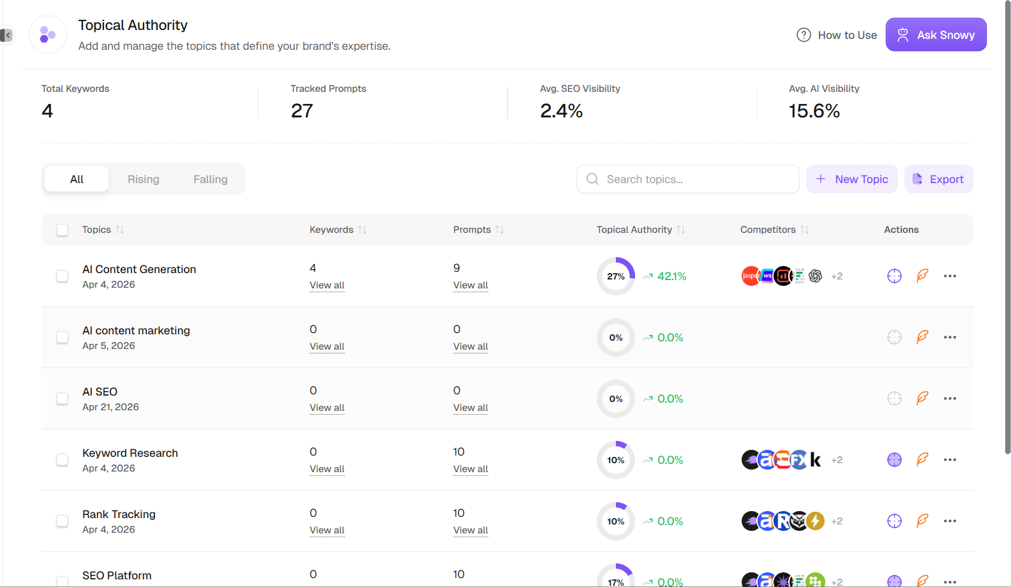Sort by the Topical Authority column arrows
Screen dimensions: 1011x587
tap(681, 230)
